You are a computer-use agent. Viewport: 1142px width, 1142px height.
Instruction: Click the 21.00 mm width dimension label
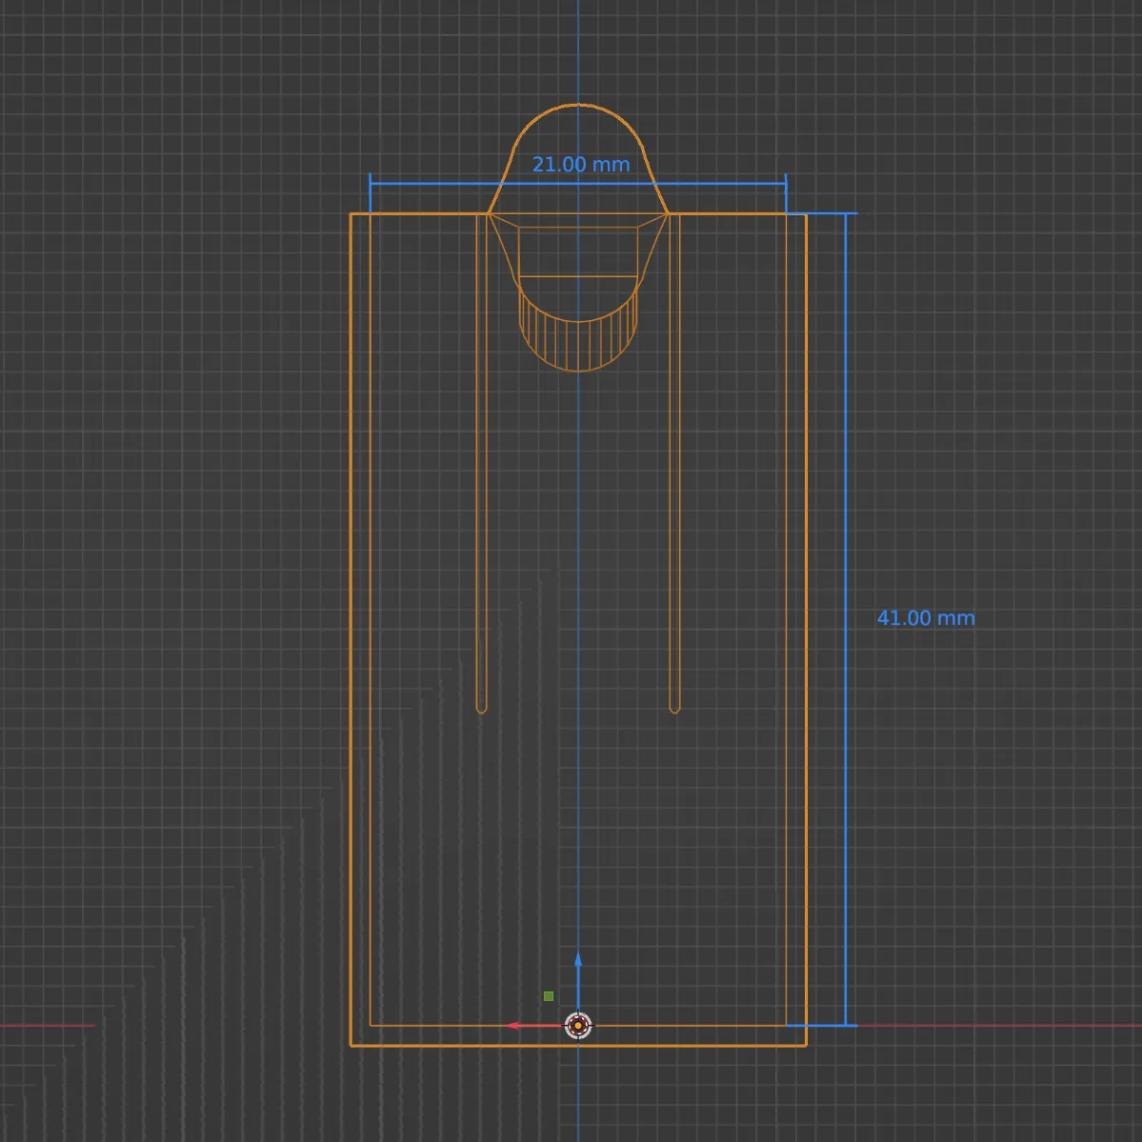click(580, 165)
